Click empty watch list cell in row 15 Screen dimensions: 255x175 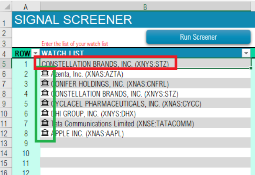pyautogui.click(x=145, y=162)
